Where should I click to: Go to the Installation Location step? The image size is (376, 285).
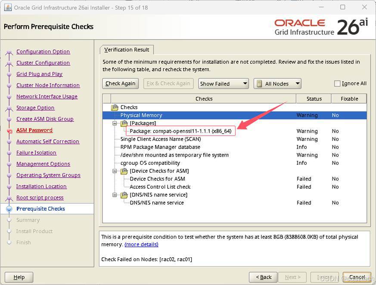(x=41, y=187)
